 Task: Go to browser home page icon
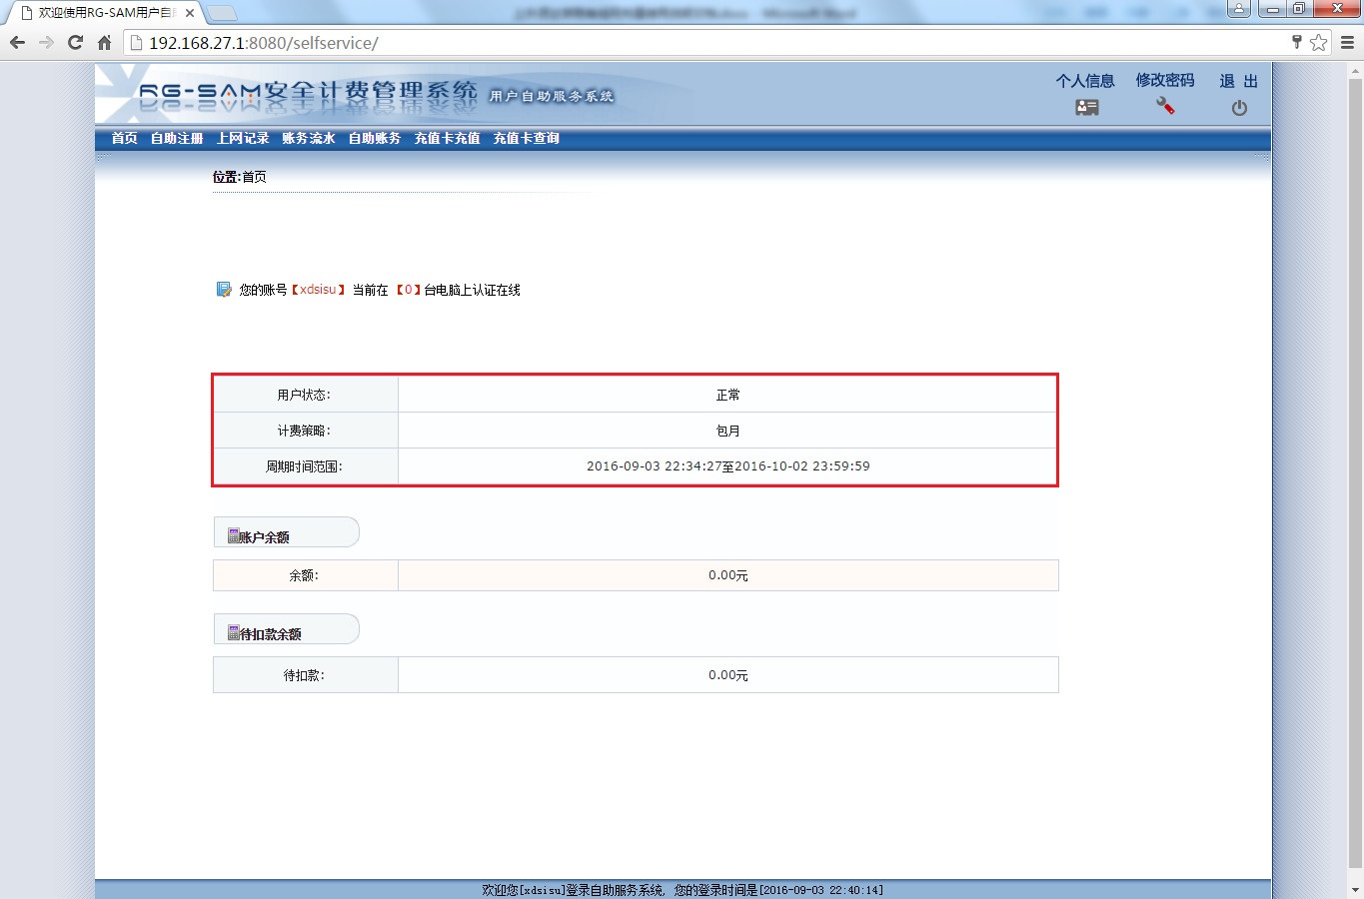pyautogui.click(x=104, y=43)
